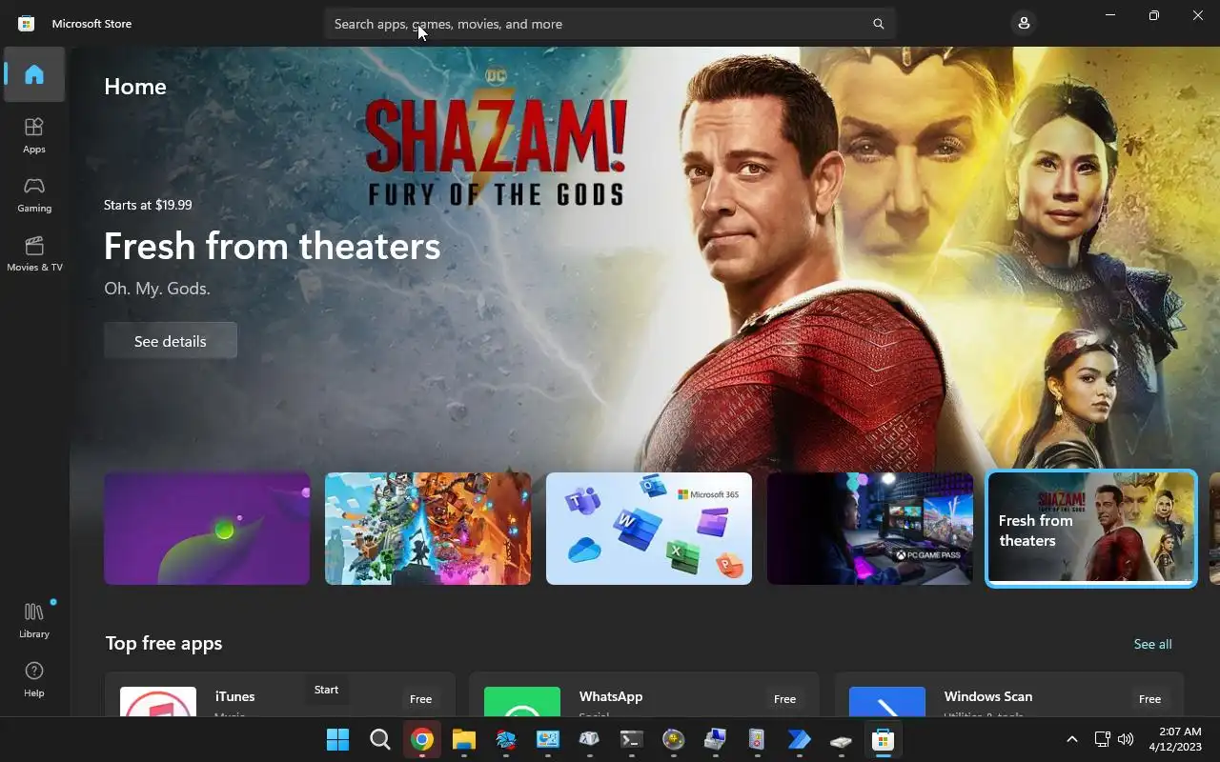The image size is (1220, 762).
Task: Open See all for Top free apps
Action: point(1152,644)
